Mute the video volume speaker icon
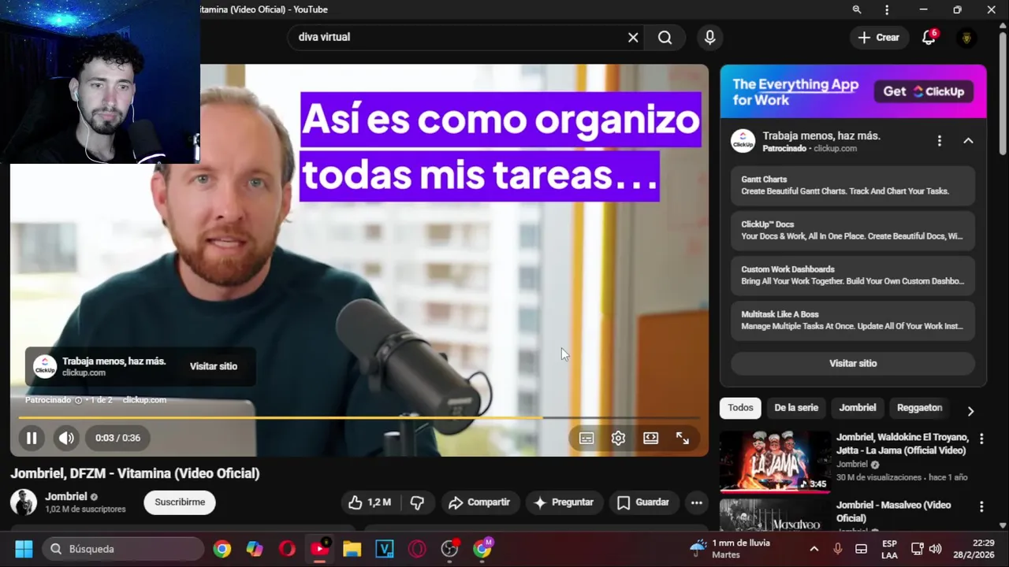This screenshot has width=1009, height=567. coord(66,438)
